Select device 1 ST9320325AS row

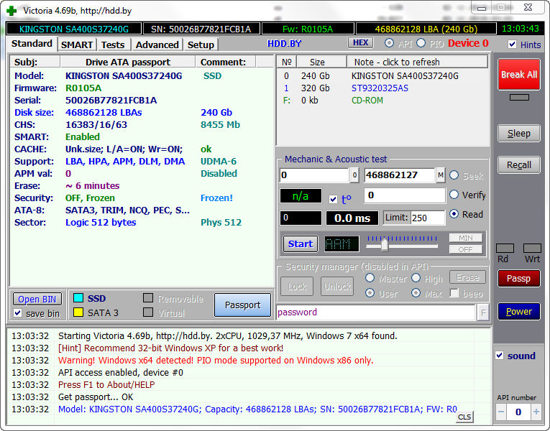382,88
